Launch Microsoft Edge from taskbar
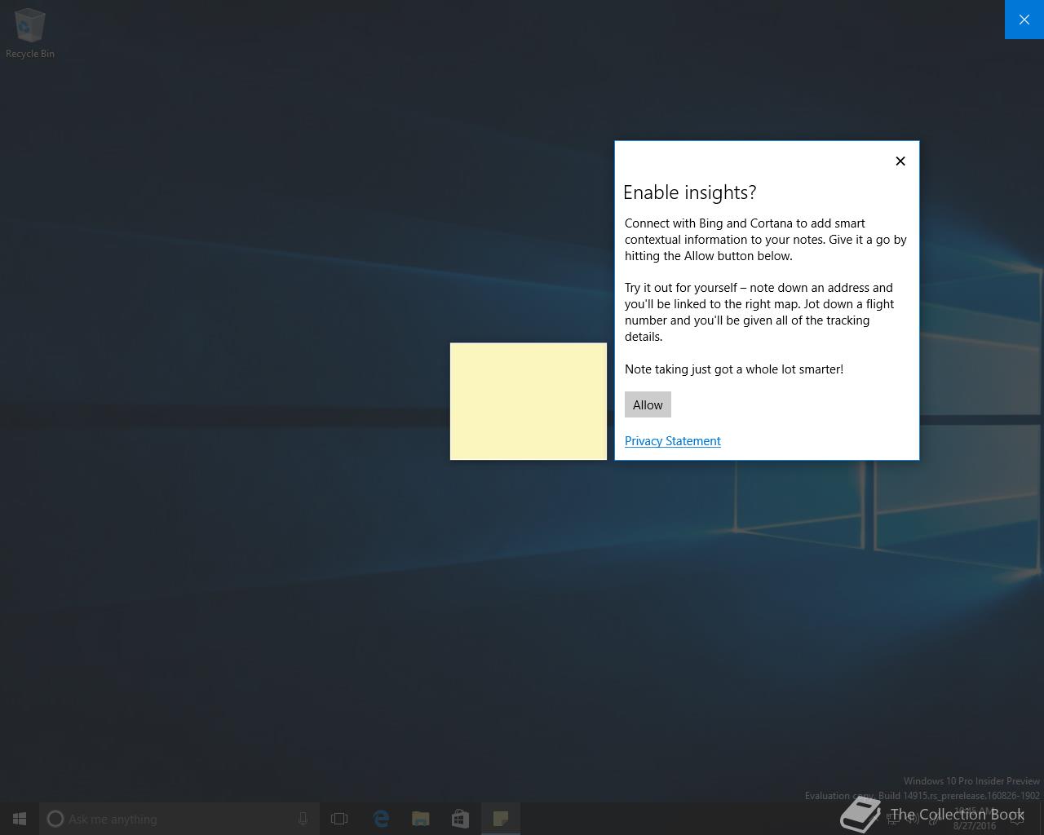The width and height of the screenshot is (1044, 835). 380,819
